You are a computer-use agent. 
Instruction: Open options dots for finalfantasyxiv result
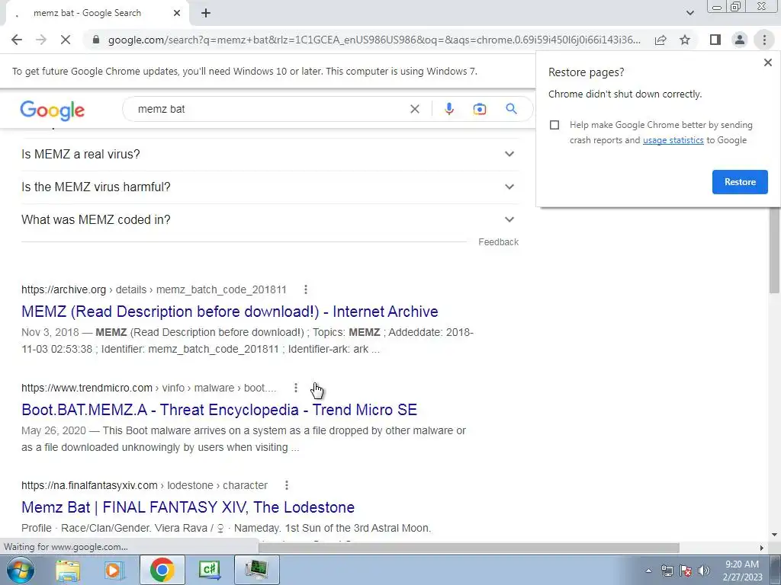click(x=287, y=485)
